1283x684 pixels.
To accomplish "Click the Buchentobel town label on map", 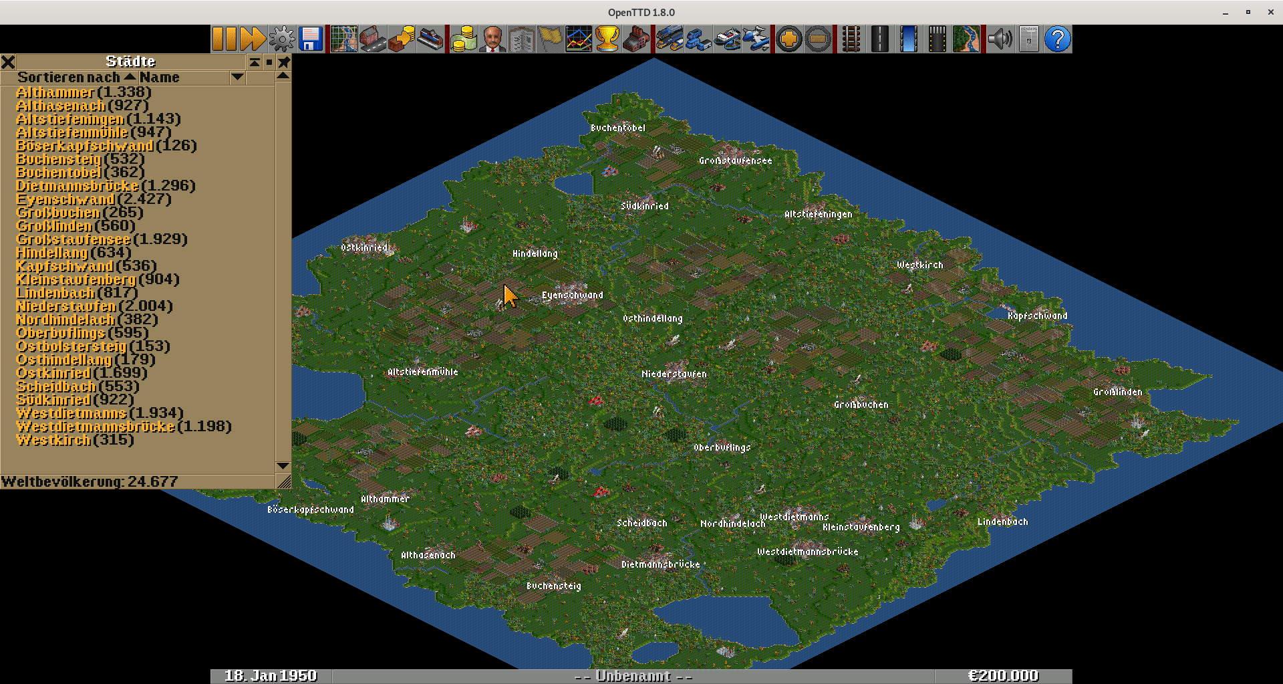I will click(x=617, y=128).
